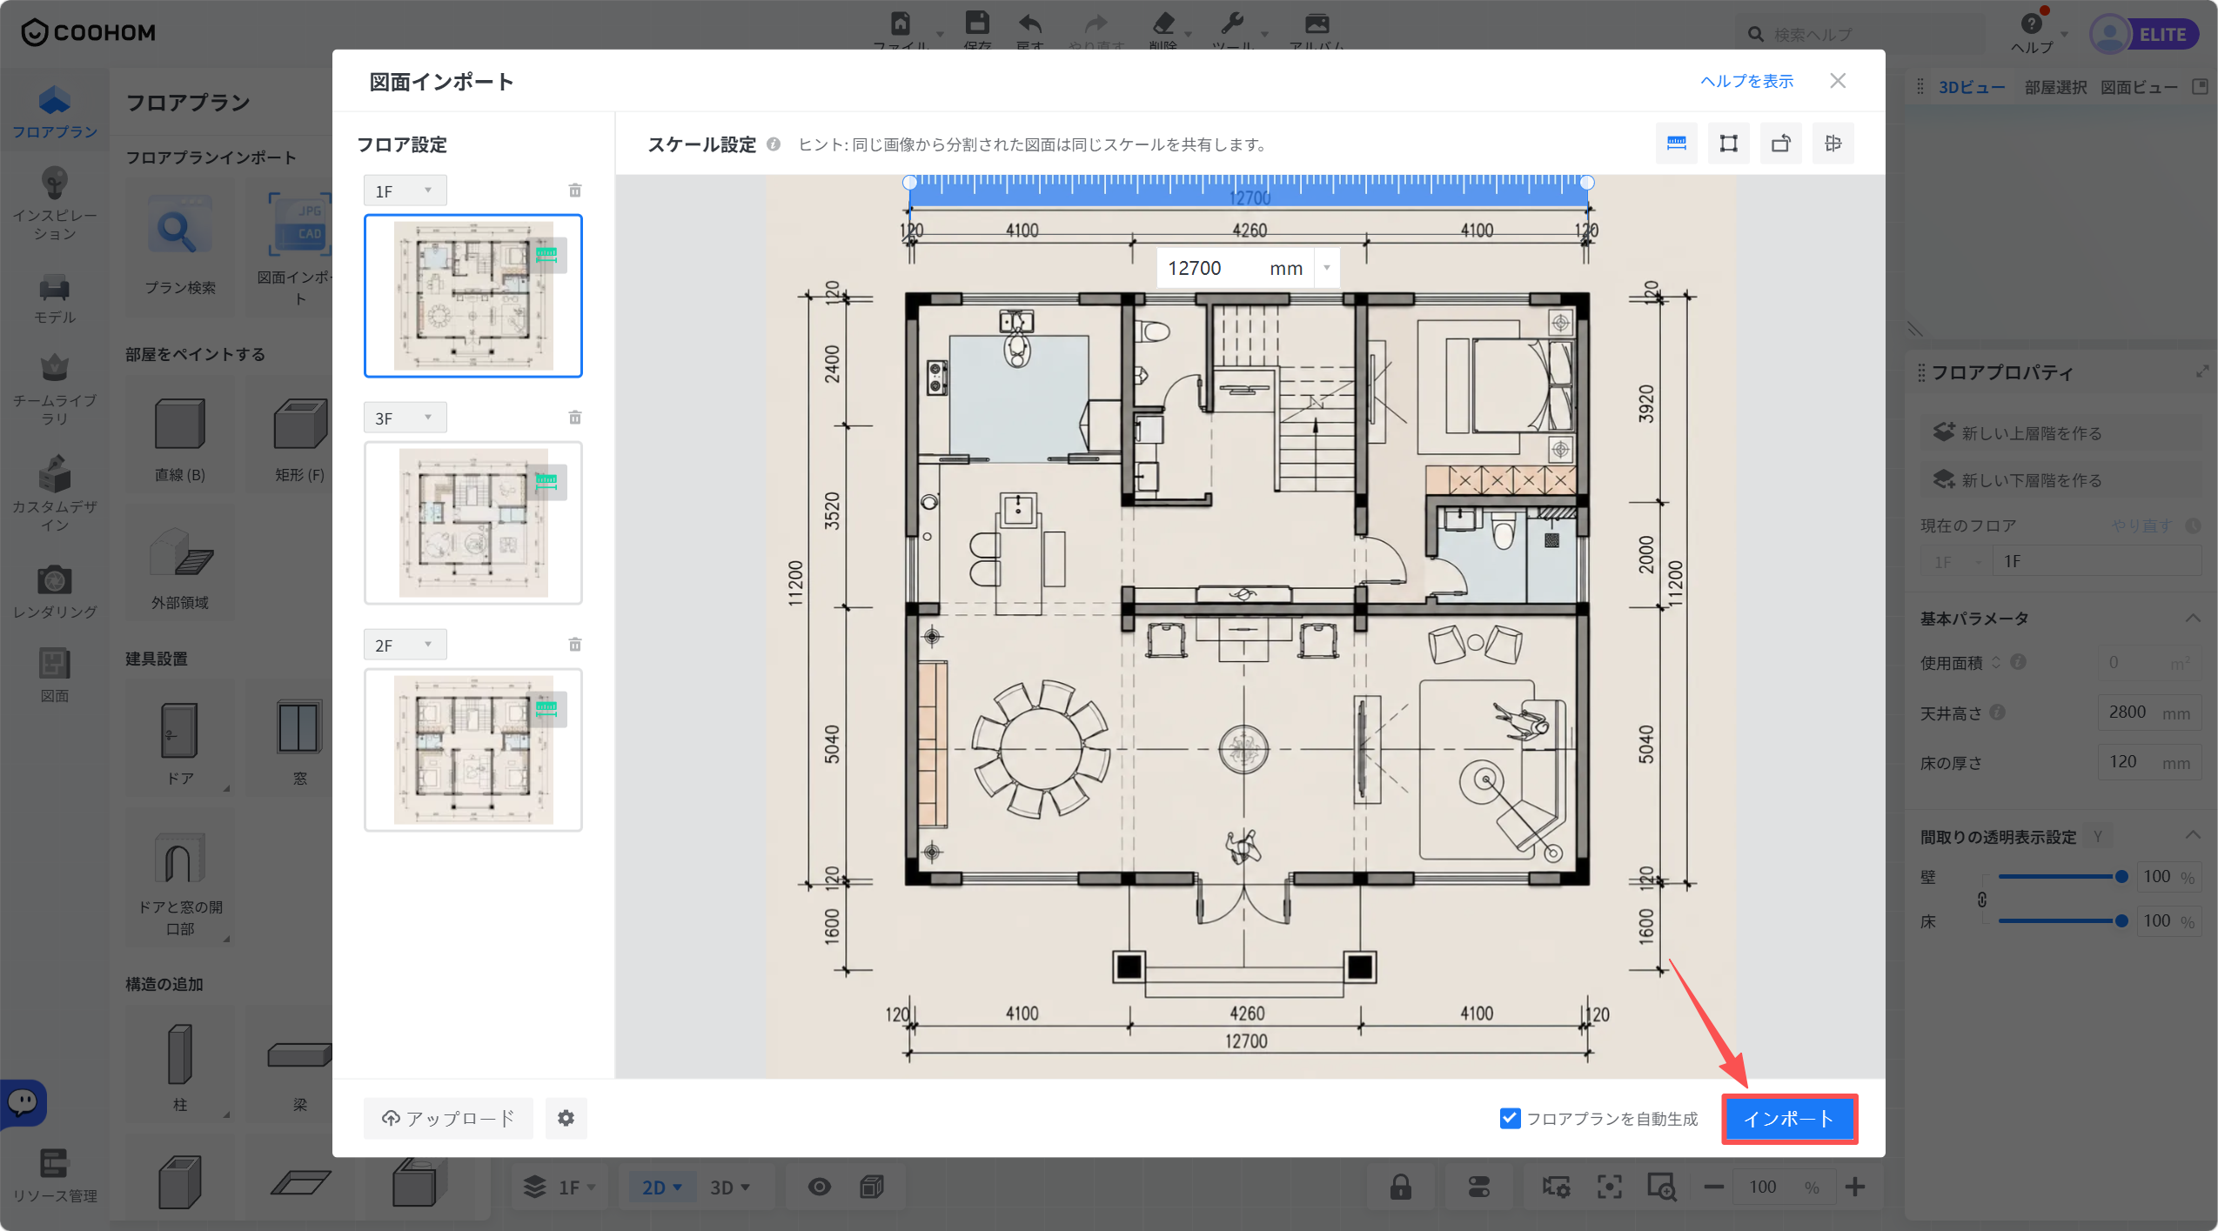Uncheck フロアプランを自動生成 checkbox
Image resolution: width=2218 pixels, height=1231 pixels.
(x=1510, y=1118)
